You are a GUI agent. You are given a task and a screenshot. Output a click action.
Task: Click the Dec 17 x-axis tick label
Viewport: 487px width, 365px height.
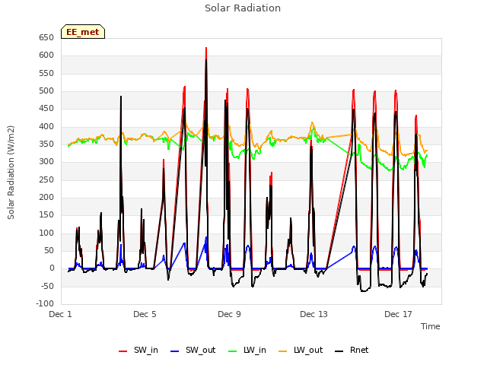click(398, 314)
